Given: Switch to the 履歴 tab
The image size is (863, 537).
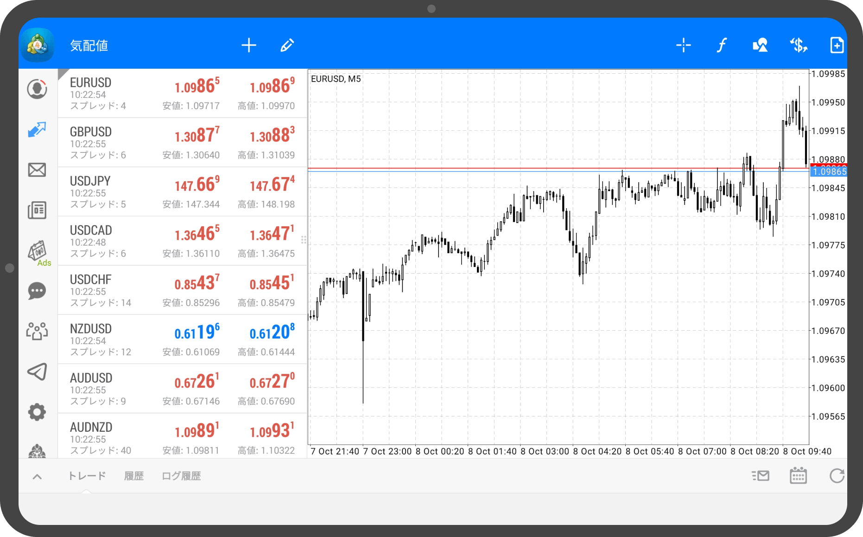Looking at the screenshot, I should click(134, 476).
